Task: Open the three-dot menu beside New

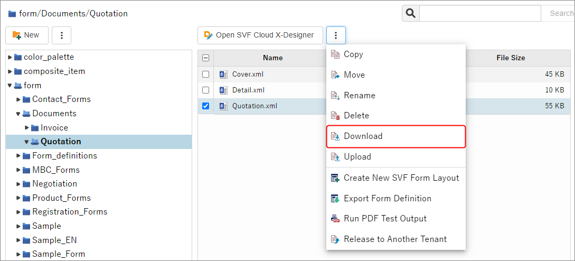Action: tap(62, 35)
